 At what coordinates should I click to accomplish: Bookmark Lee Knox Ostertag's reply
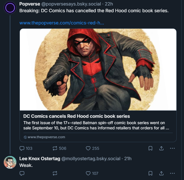[150, 173]
